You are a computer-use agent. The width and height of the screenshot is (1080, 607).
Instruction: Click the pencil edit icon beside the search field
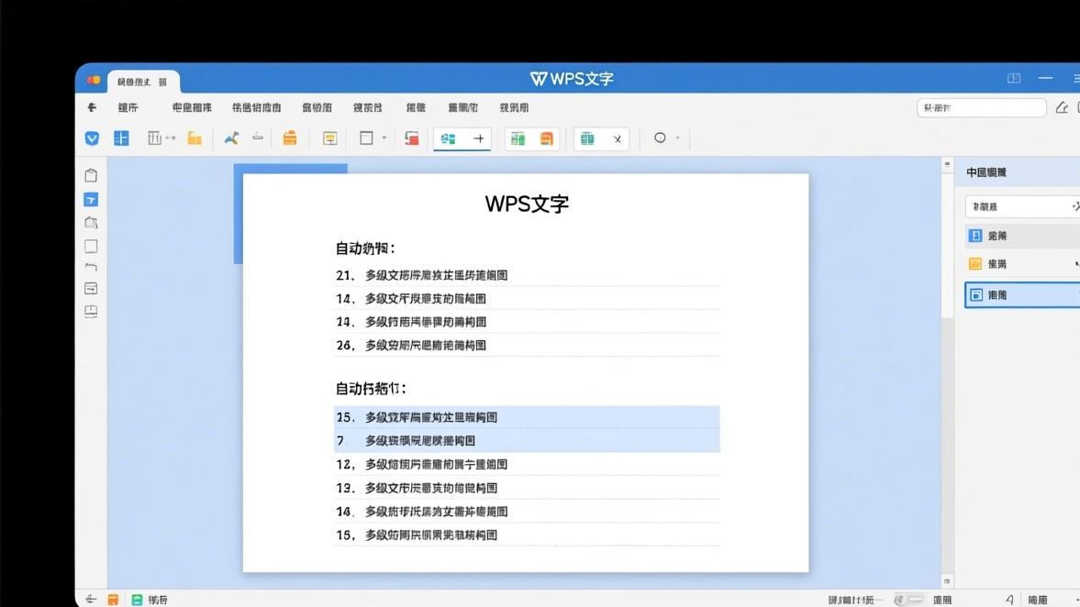click(1062, 107)
